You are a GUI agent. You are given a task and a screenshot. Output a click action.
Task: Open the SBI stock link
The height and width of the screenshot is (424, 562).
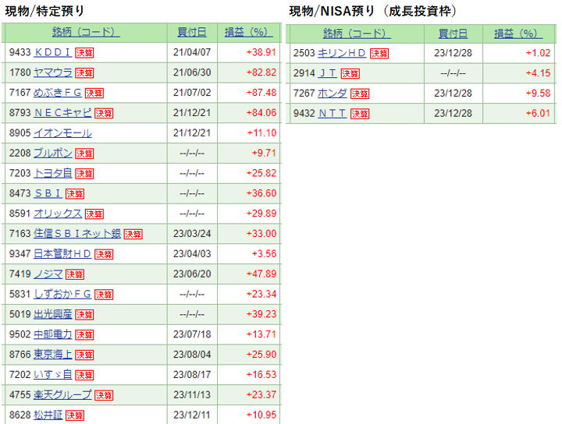[48, 193]
